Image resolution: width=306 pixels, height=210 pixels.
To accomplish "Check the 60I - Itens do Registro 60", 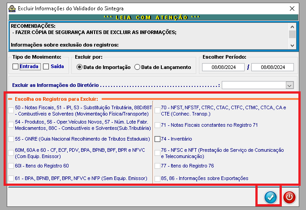I will coord(11,166).
